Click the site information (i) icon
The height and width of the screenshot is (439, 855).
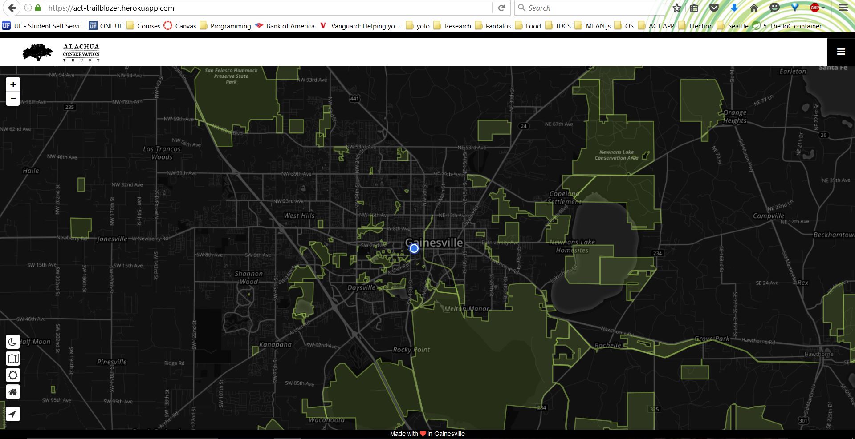click(x=28, y=8)
